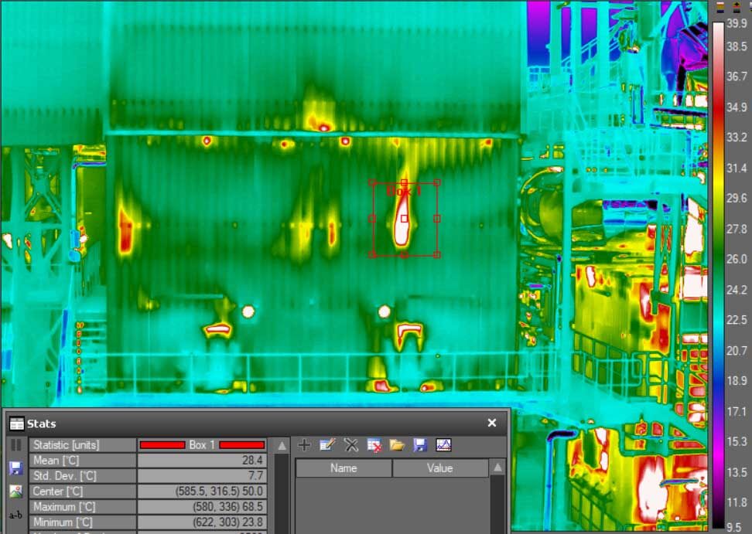Click the delete table red-X icon
This screenshot has height=534, width=752.
point(374,445)
